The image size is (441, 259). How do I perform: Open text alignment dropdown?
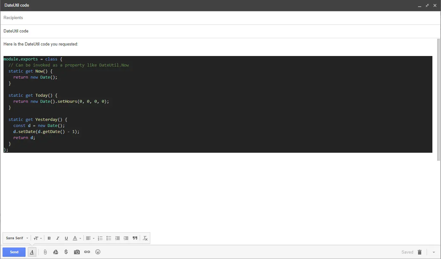point(90,238)
